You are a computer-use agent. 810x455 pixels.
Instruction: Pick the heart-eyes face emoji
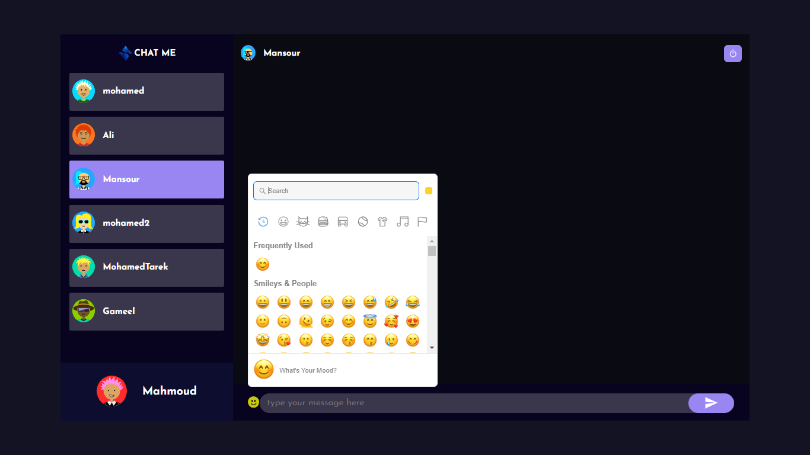tap(413, 321)
